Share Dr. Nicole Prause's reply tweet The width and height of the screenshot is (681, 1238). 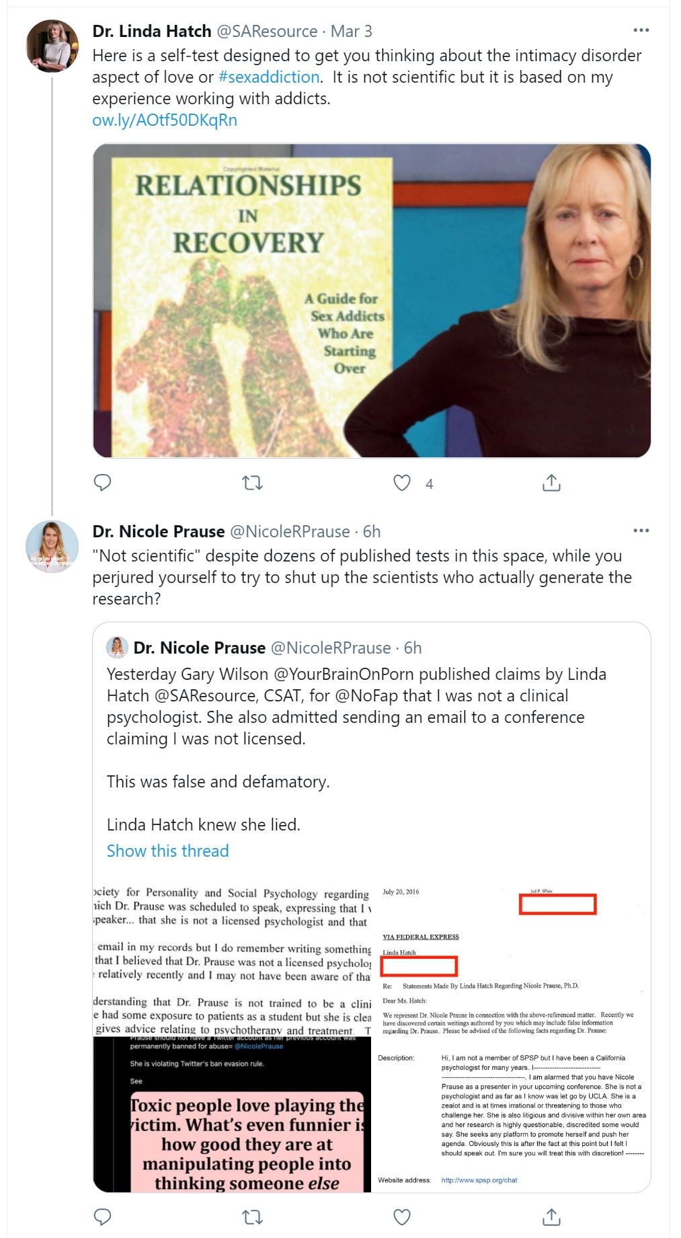click(551, 1216)
